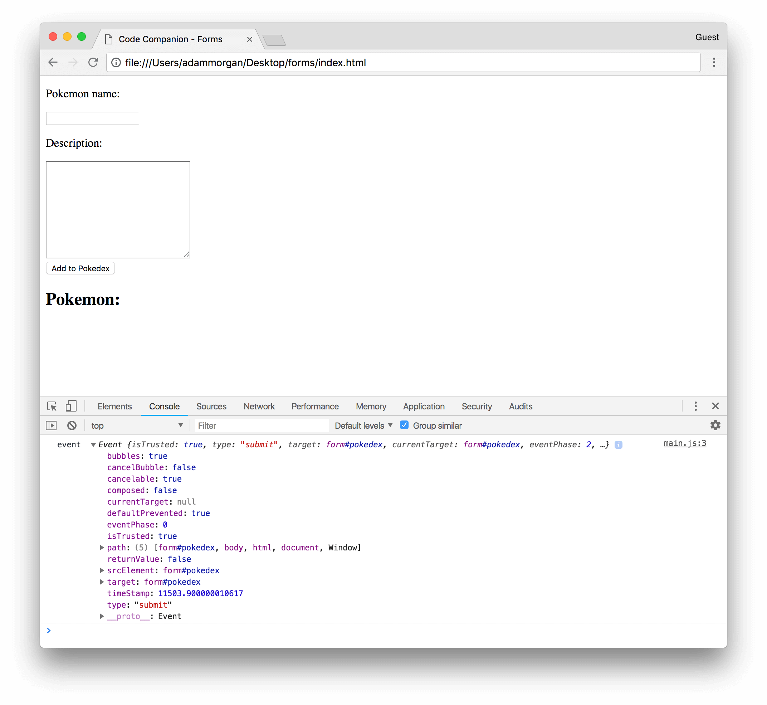
Task: Click the address bar URL
Action: point(245,63)
